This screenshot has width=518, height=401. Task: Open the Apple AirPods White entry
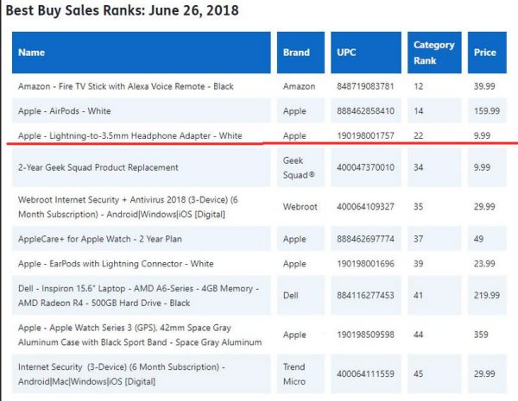coord(65,111)
